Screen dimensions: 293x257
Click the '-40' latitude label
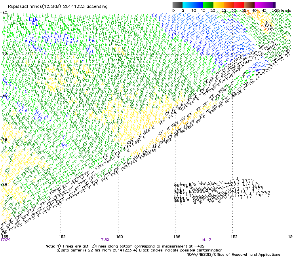pyautogui.click(x=4, y=13)
